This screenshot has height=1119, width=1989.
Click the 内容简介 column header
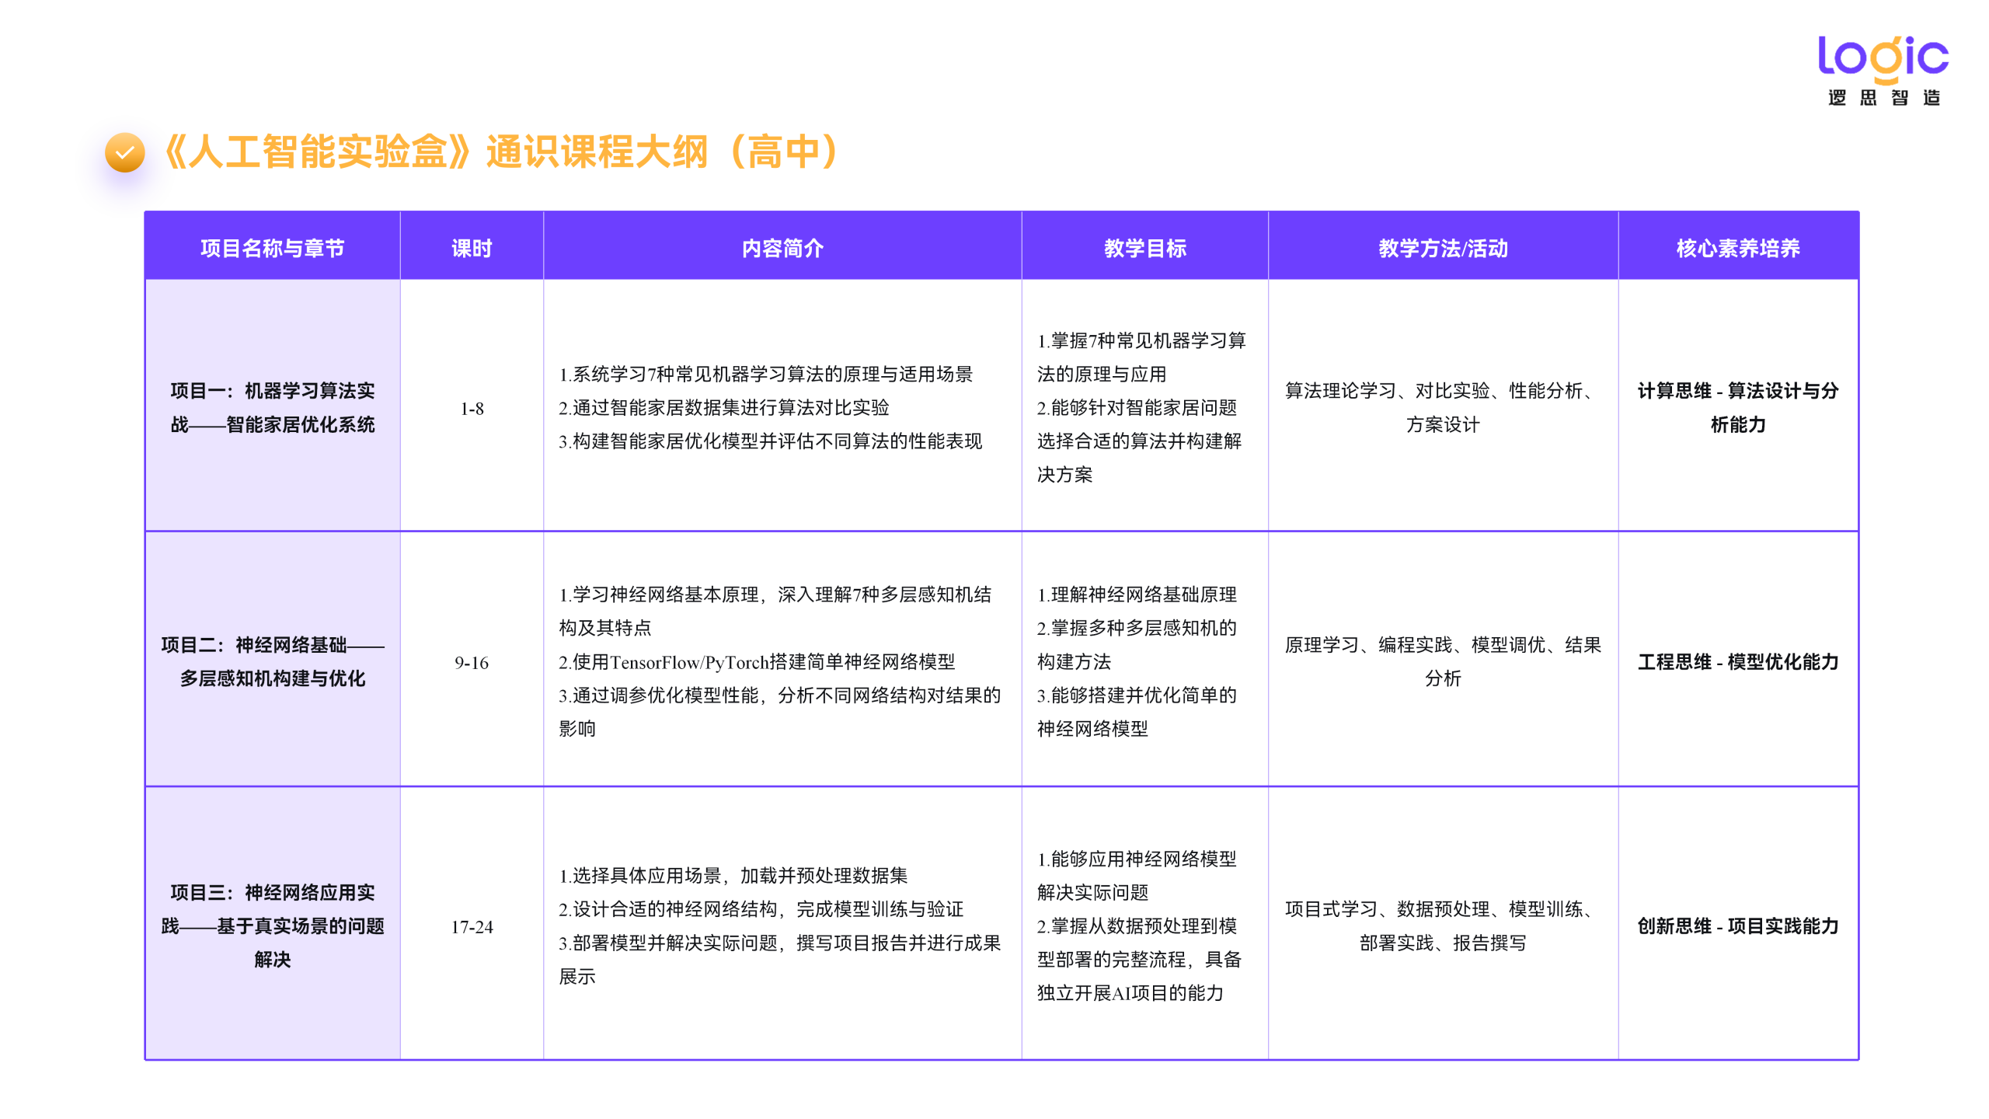(x=782, y=247)
